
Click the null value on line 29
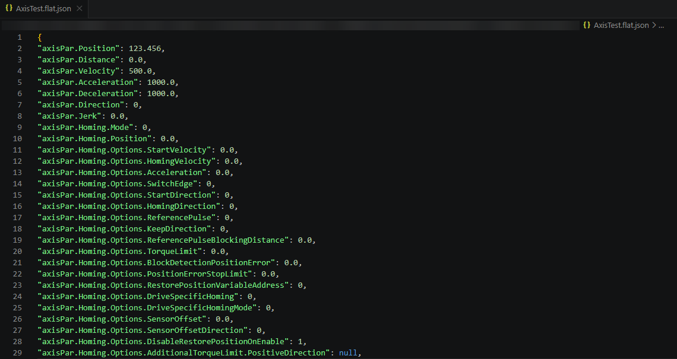coord(348,353)
